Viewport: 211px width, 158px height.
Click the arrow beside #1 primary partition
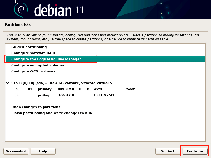[17, 89]
